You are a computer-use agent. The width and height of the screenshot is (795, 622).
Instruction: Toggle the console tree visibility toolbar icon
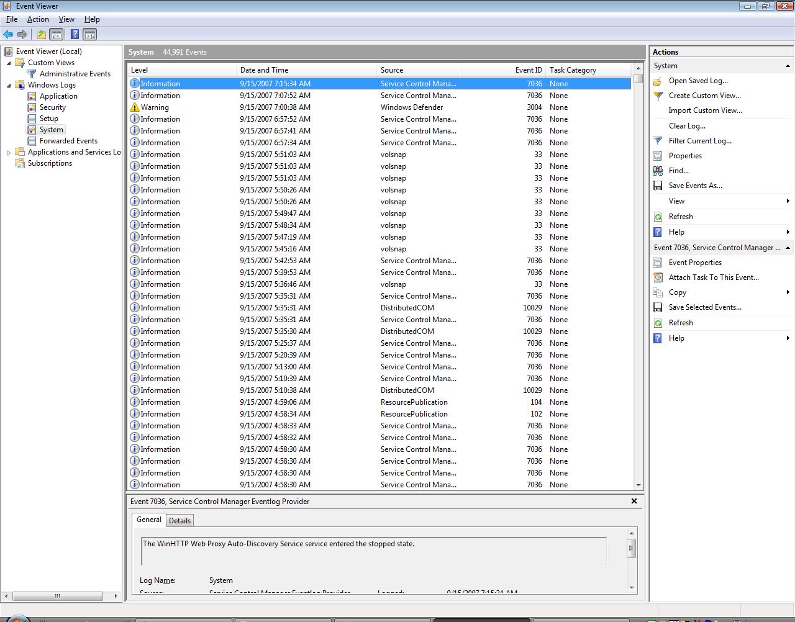tap(57, 34)
